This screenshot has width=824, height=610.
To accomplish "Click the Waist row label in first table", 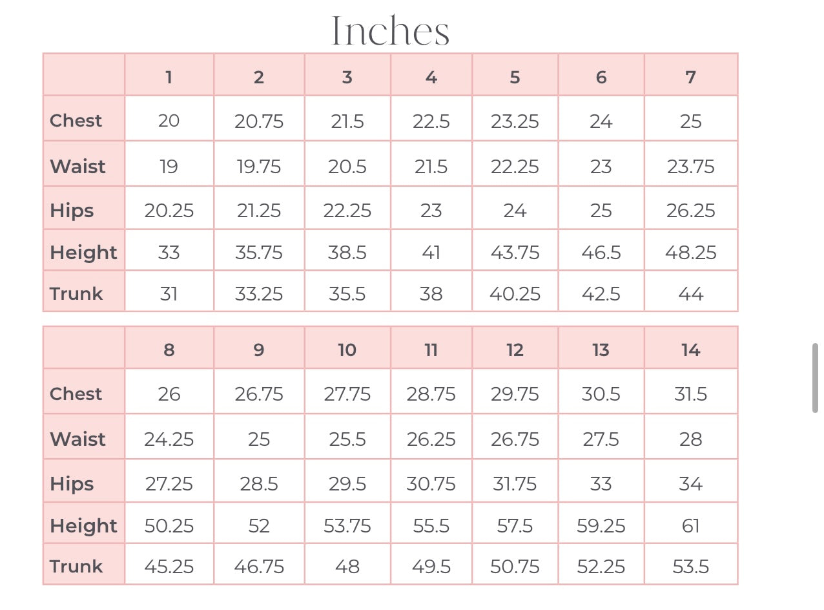I will pos(77,166).
